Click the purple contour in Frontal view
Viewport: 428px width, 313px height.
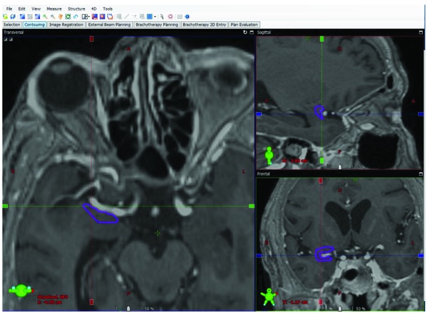324,254
